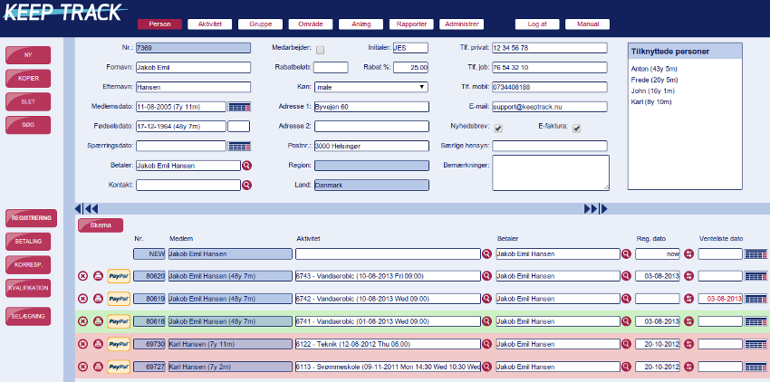Open the REGISTRERING section

coord(31,218)
